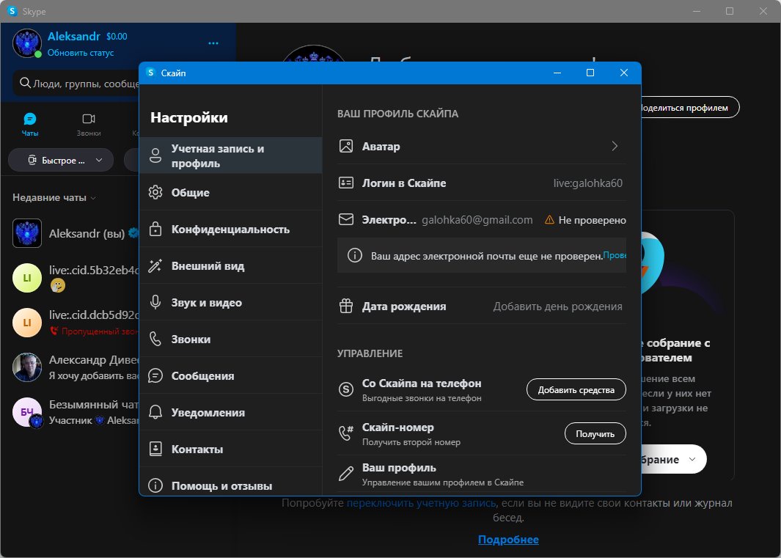781x558 pixels.
Task: Open the Сообщения settings section
Action: click(x=230, y=375)
